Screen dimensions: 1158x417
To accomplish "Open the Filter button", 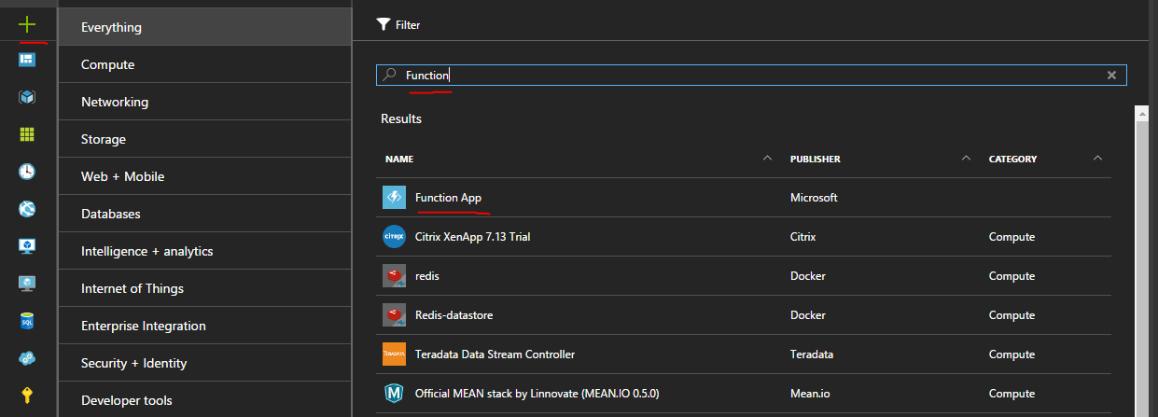I will pos(398,25).
